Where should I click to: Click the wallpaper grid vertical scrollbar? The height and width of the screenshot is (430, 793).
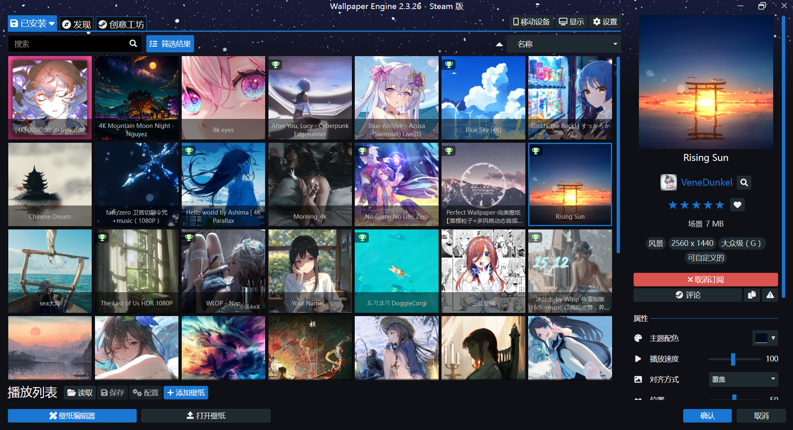(x=618, y=155)
